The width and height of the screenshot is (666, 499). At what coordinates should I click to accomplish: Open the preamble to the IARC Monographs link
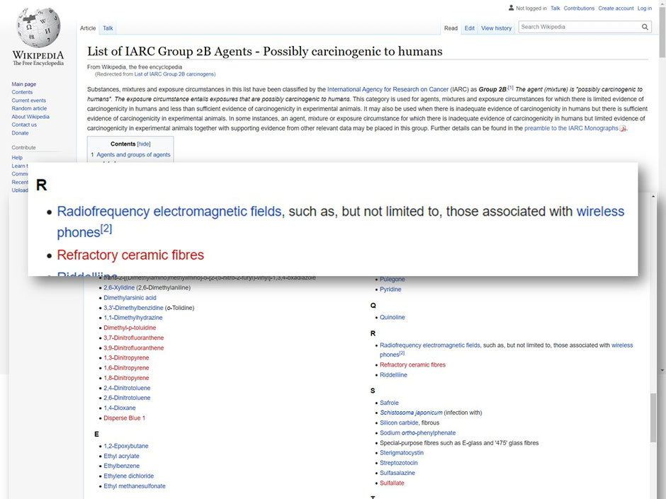(571, 128)
